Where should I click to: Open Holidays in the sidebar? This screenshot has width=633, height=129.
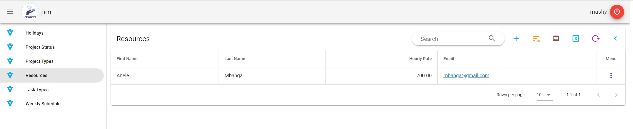tap(35, 33)
